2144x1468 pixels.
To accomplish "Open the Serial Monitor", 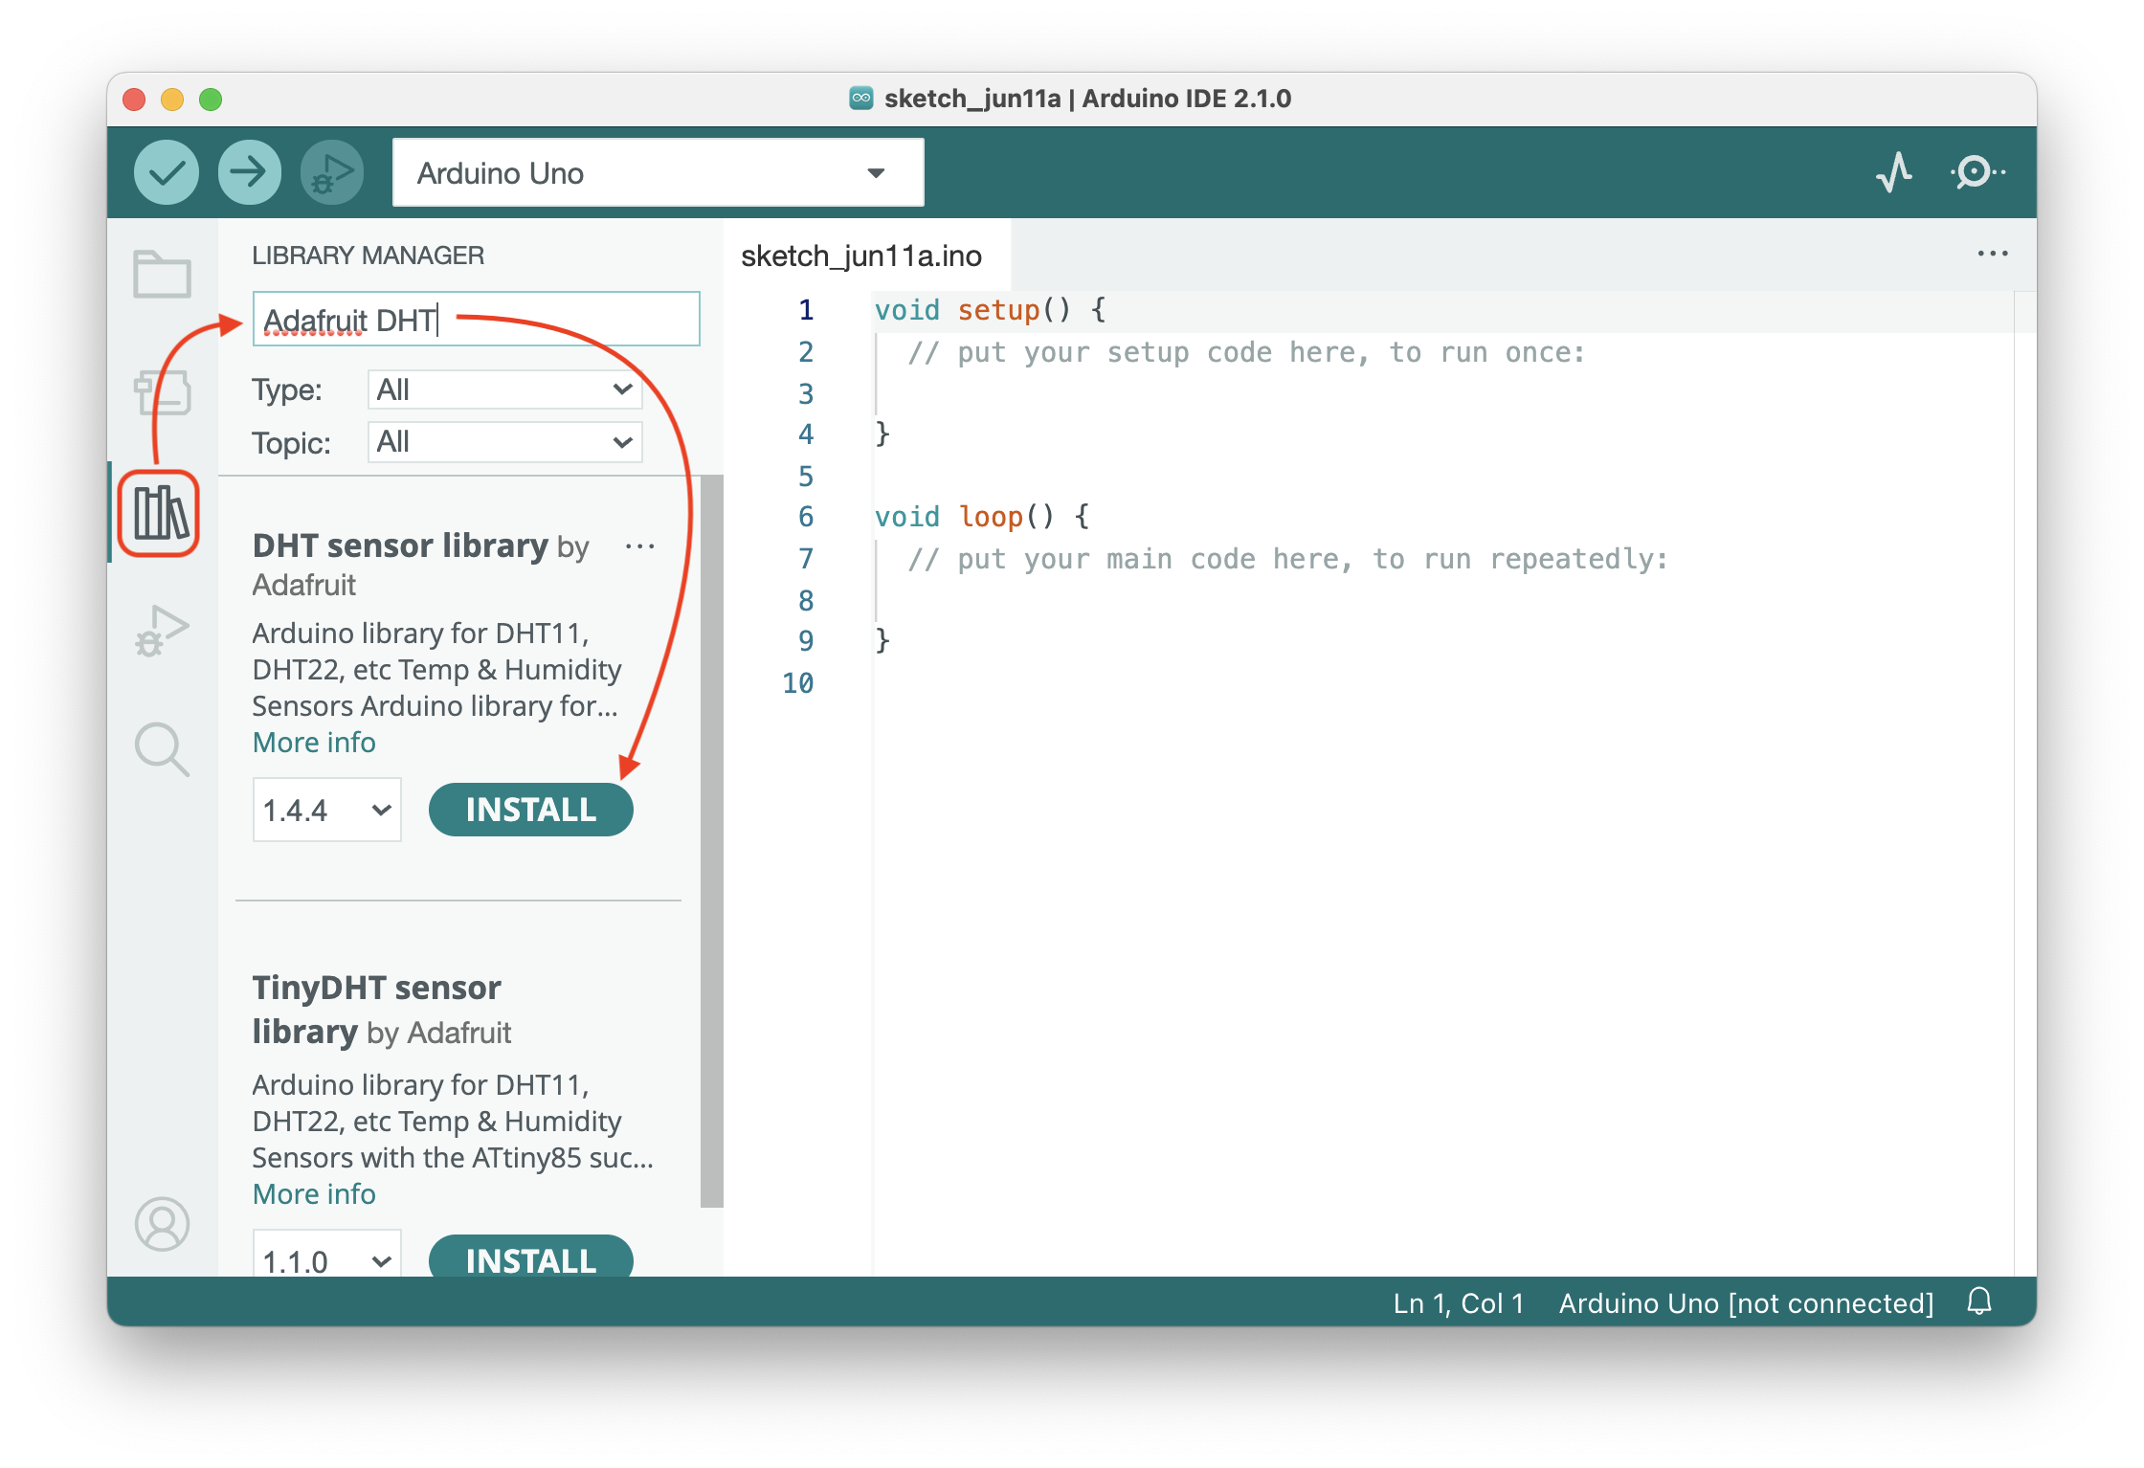I will pos(1976,173).
